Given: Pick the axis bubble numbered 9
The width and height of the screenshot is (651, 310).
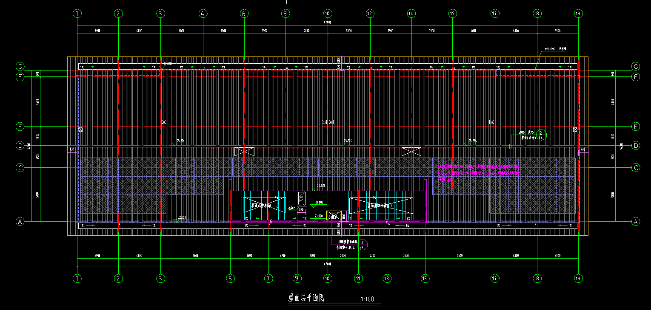Looking at the screenshot, I should click(297, 279).
